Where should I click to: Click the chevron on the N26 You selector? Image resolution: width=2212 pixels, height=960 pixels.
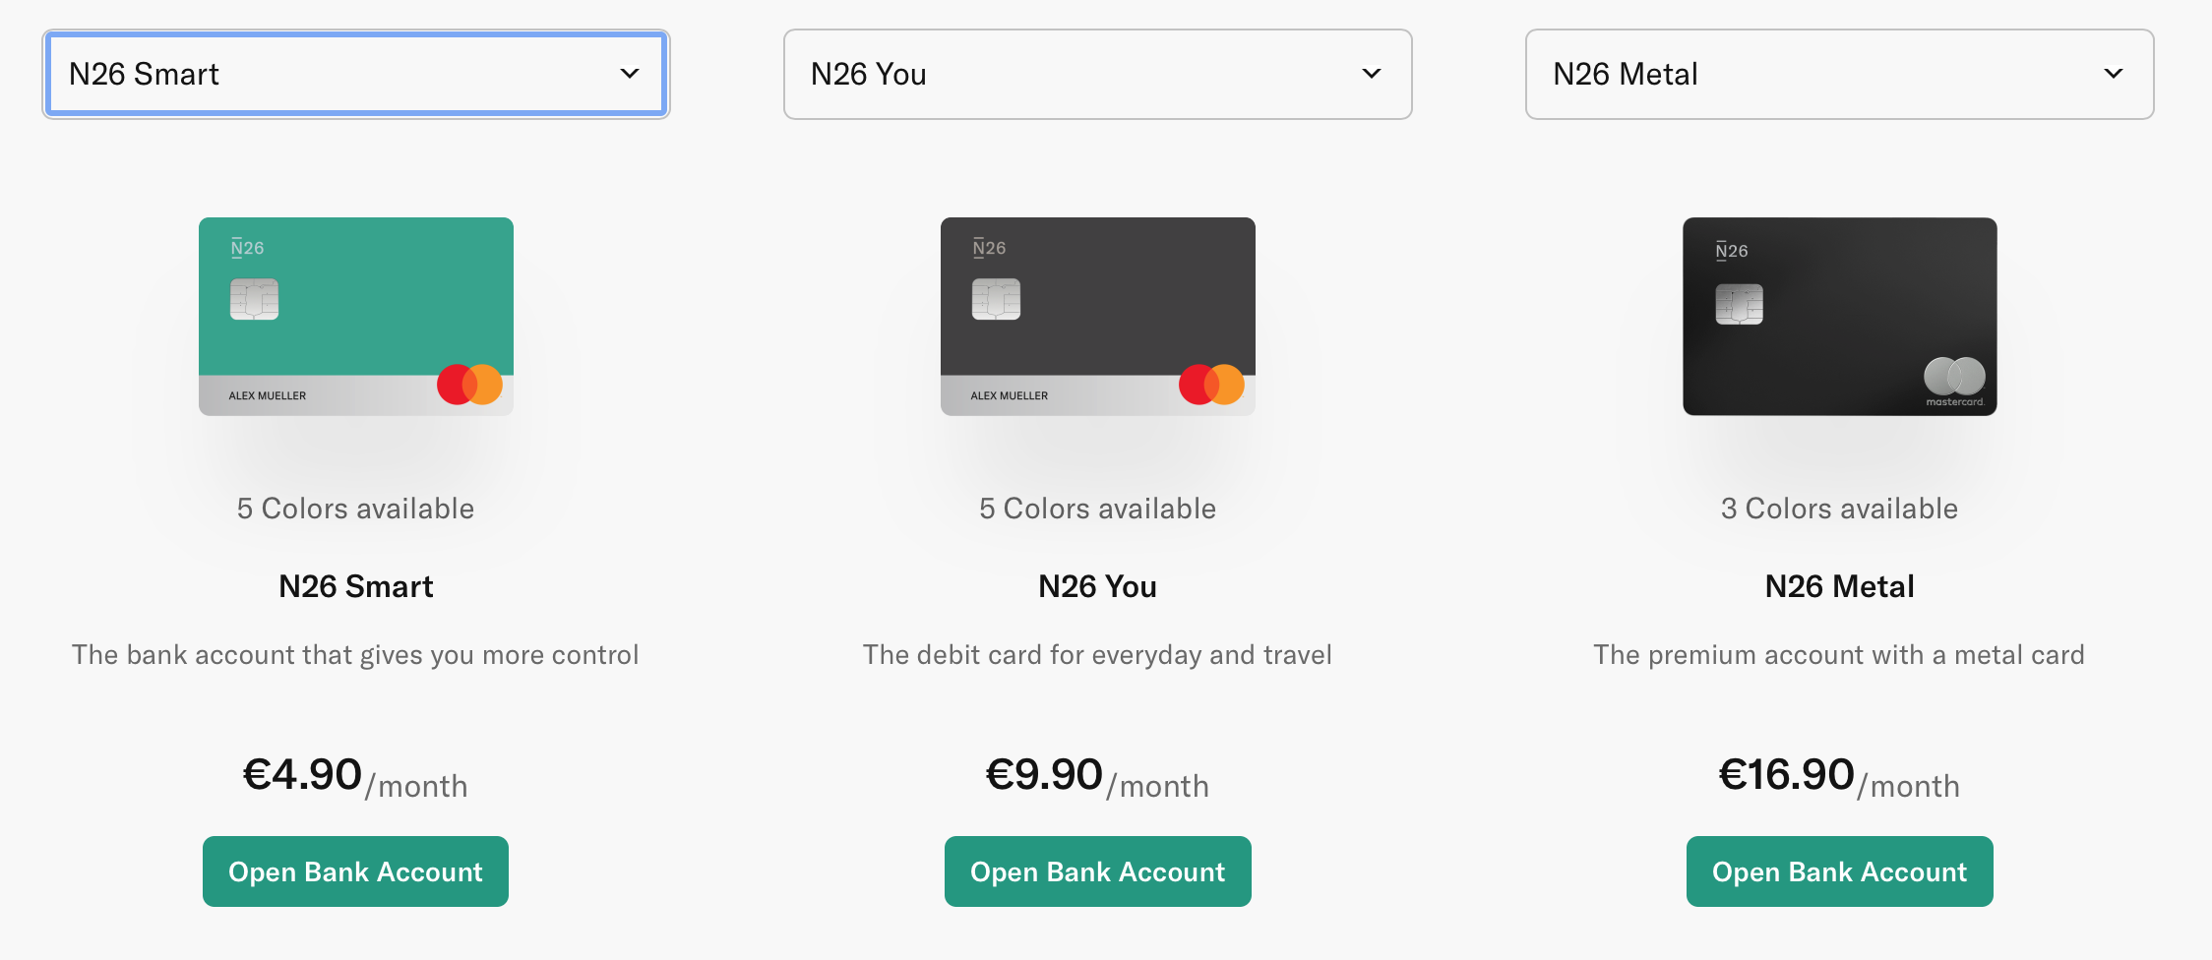pyautogui.click(x=1374, y=74)
